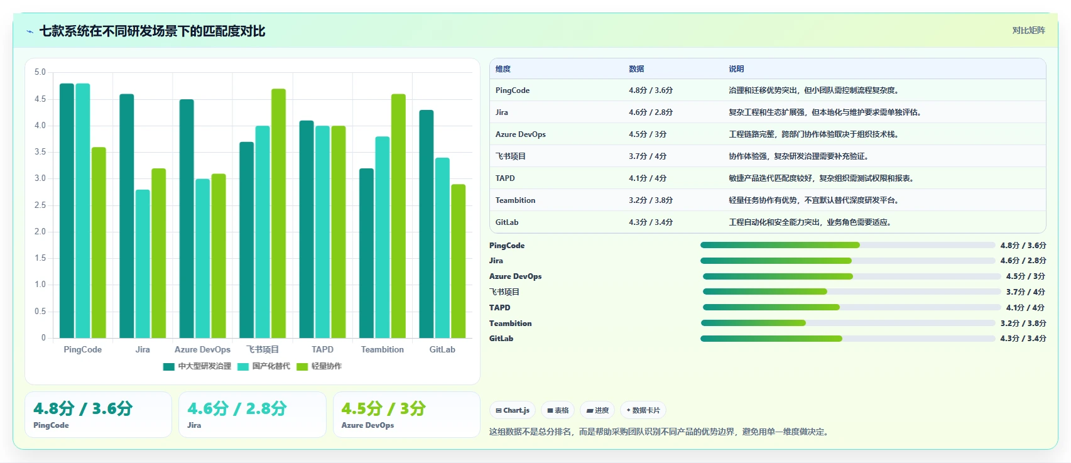This screenshot has height=463, width=1071.
Task: Click the 说明 table column header
Action: coord(736,69)
